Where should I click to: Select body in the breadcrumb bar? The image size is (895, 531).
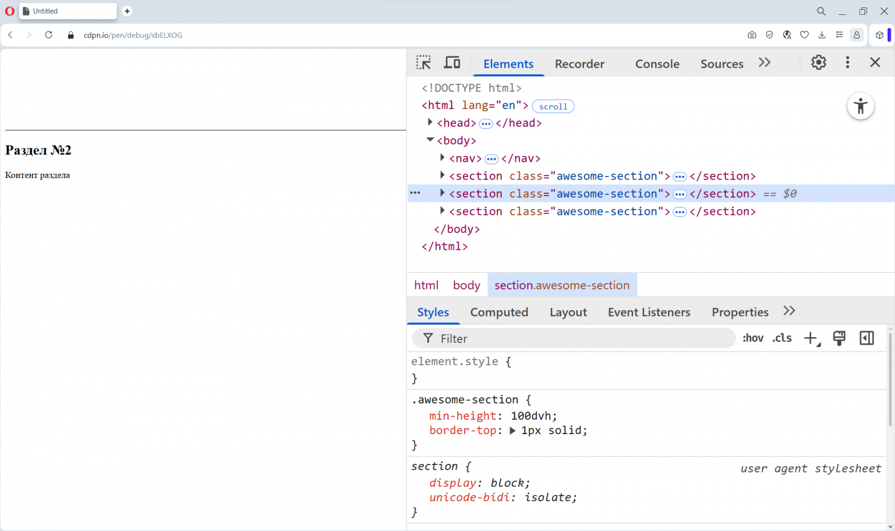point(466,285)
